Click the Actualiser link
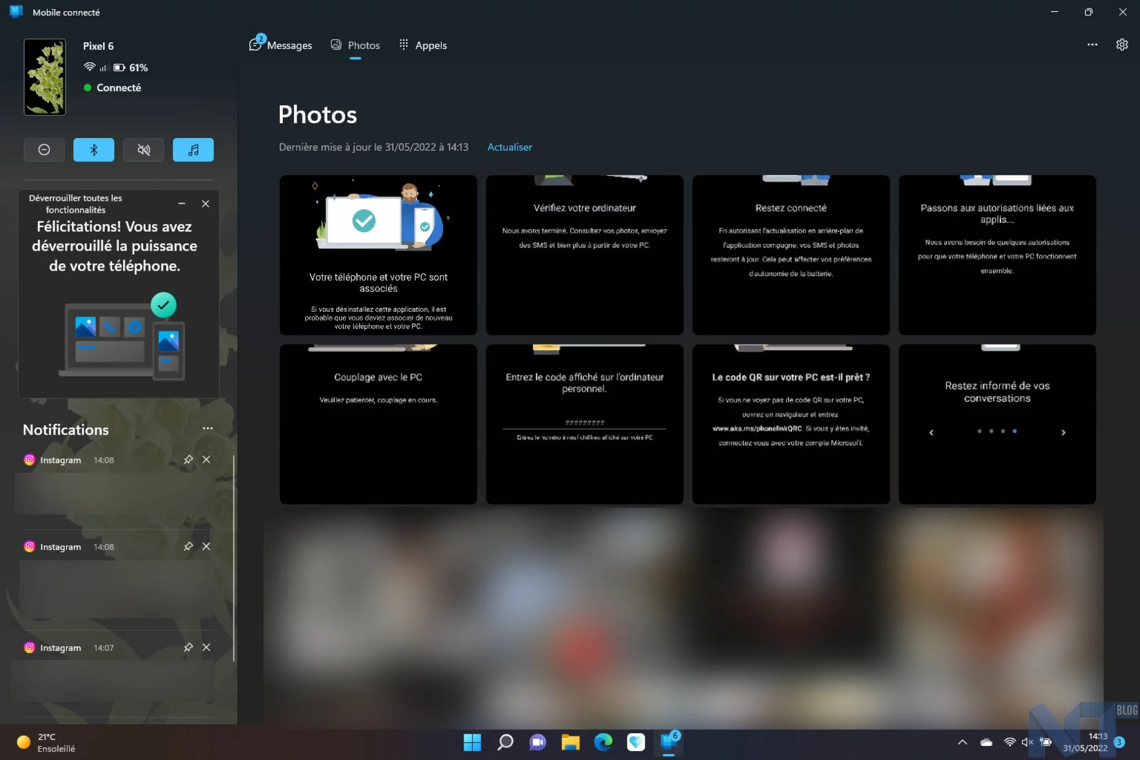The width and height of the screenshot is (1140, 760). 509,147
